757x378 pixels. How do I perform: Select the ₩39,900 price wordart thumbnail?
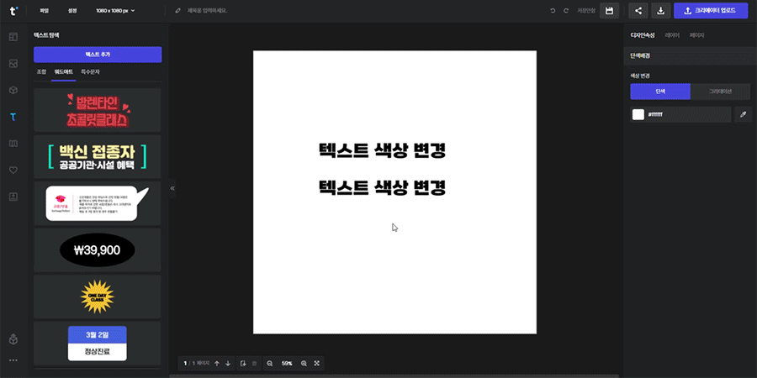(x=98, y=249)
